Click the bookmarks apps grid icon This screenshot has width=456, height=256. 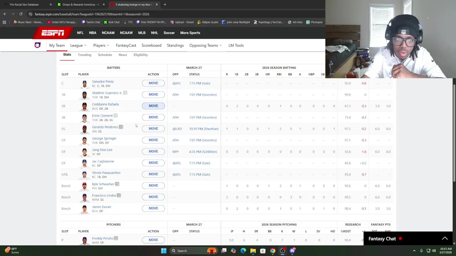4,22
